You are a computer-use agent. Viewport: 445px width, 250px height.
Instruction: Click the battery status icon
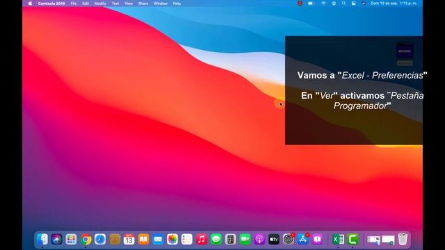point(311,3)
